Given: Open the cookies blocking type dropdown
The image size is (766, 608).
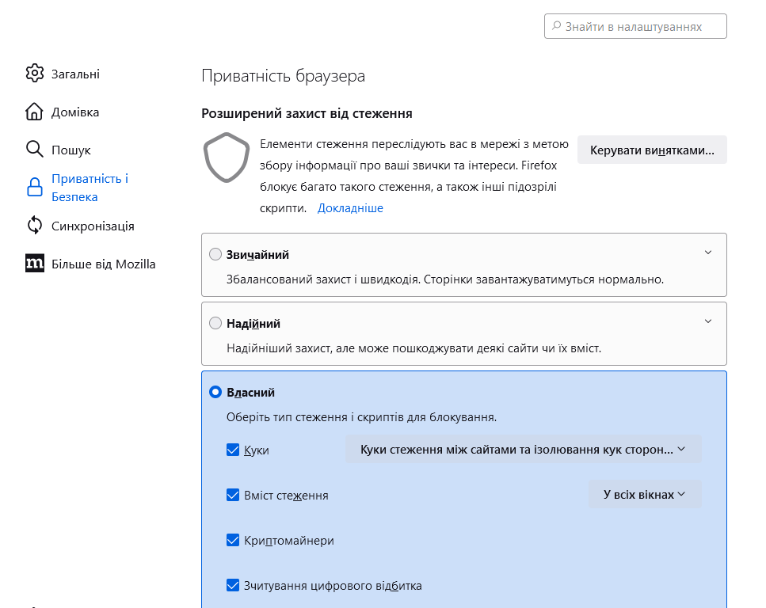Looking at the screenshot, I should pos(523,449).
